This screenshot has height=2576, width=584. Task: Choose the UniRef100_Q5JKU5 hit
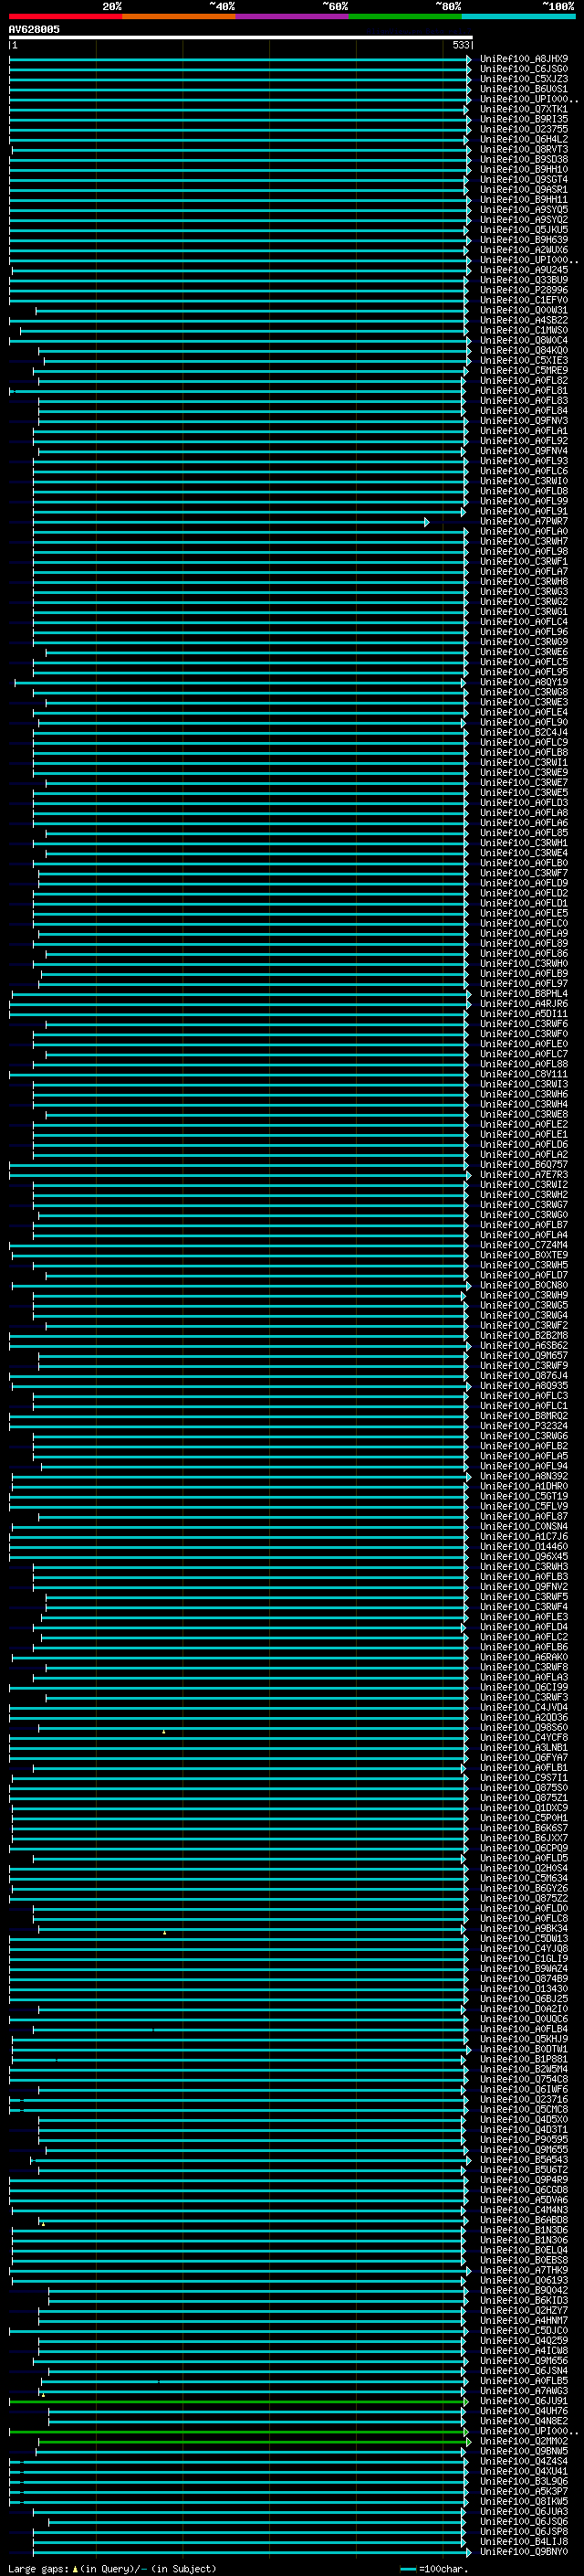pyautogui.click(x=524, y=230)
